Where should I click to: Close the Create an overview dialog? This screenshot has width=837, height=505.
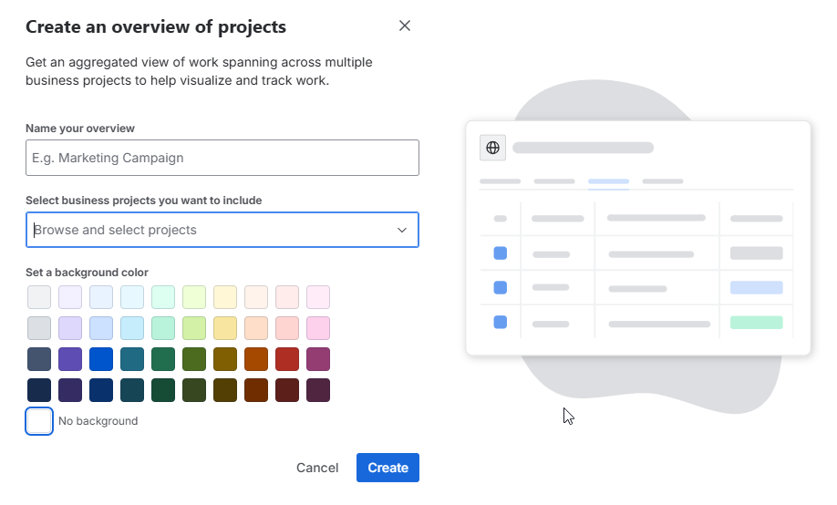[x=405, y=26]
